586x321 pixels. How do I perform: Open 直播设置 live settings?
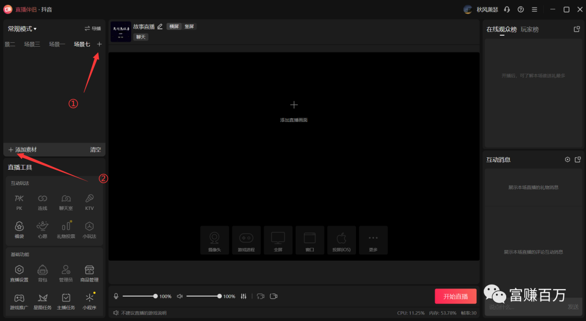[19, 272]
